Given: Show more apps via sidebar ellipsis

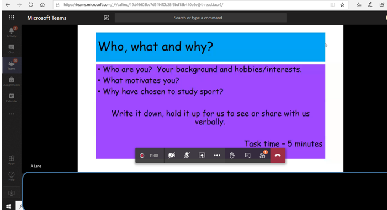Looking at the screenshot, I should click(12, 114).
